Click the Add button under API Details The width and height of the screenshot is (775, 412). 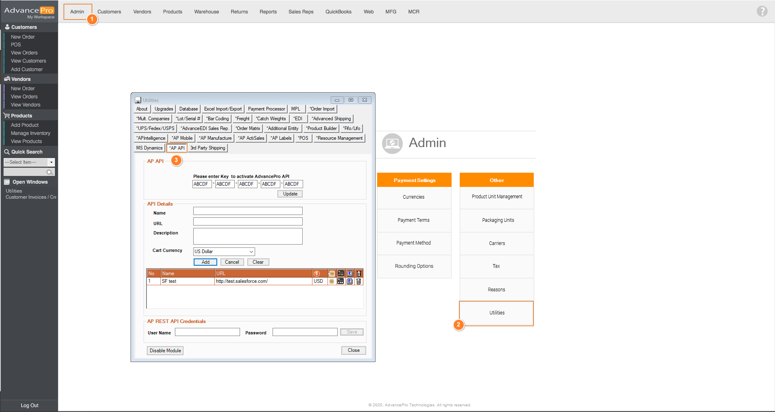click(x=205, y=262)
